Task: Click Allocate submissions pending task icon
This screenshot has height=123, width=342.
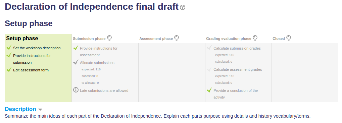Action: coord(76,62)
